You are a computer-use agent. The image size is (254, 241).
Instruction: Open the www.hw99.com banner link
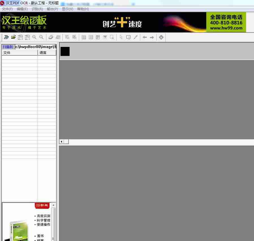coord(226,28)
